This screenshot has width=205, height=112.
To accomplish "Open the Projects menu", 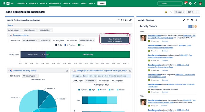I will pos(34,3).
